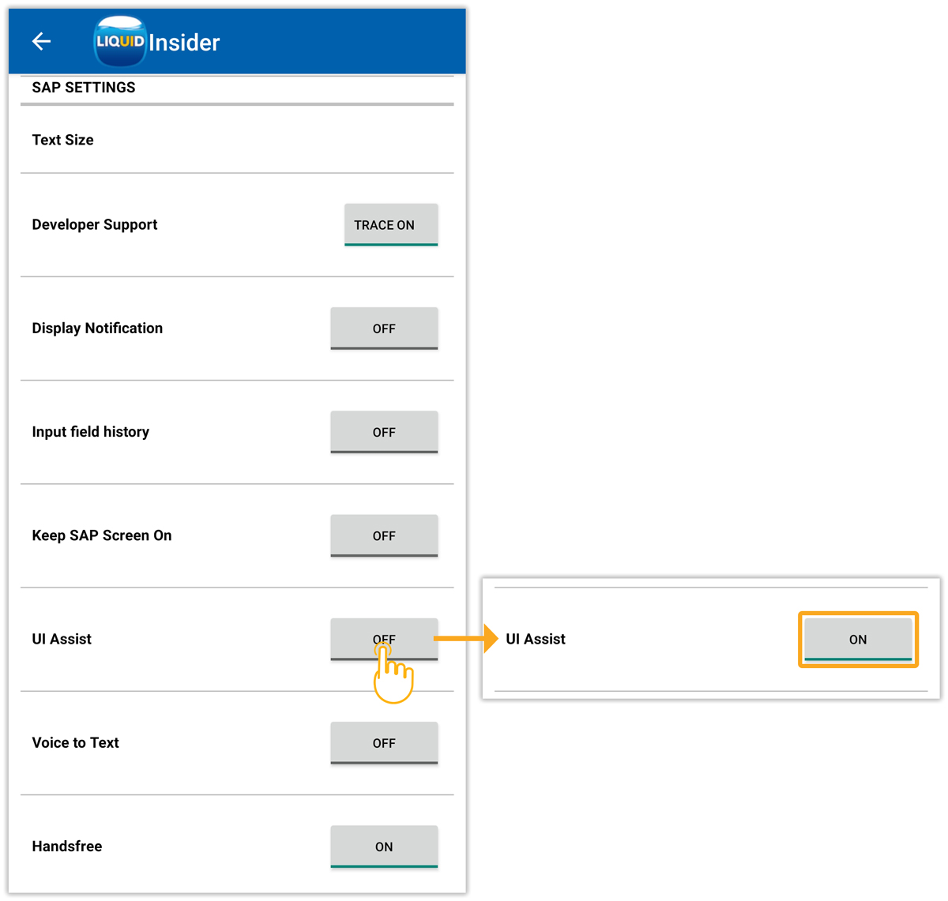948x901 pixels.
Task: Select the Input field history label
Action: (x=90, y=432)
